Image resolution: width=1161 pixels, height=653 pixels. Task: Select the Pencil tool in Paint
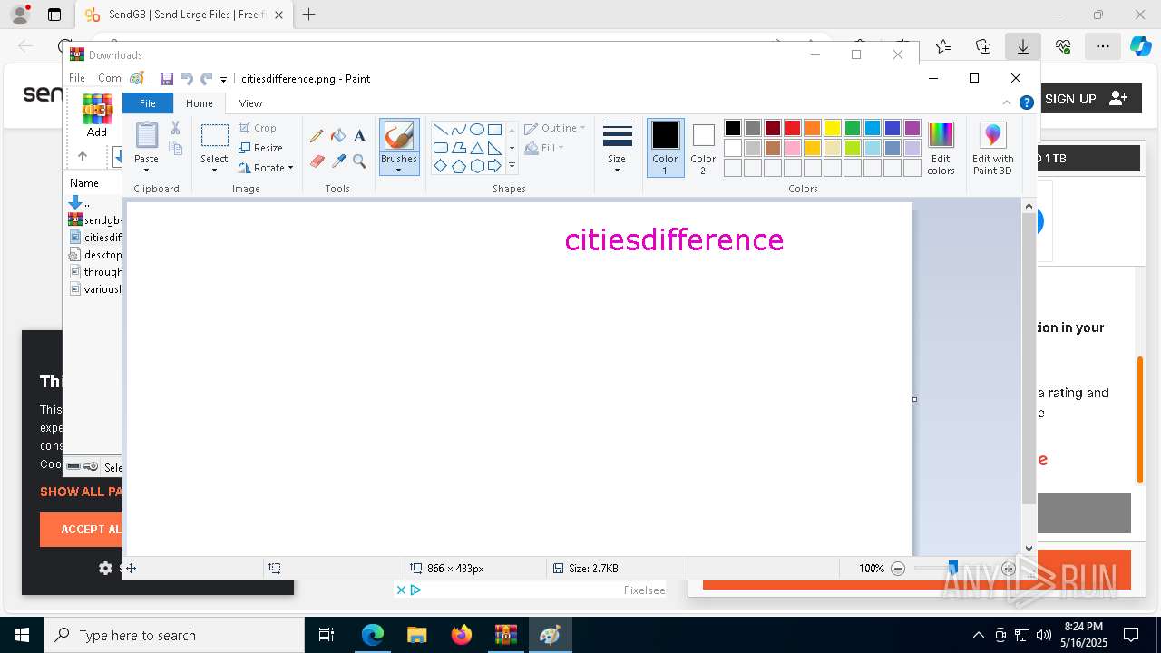pos(317,136)
